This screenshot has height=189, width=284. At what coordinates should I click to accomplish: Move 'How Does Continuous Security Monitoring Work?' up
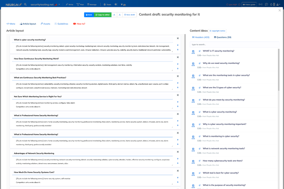click(x=178, y=64)
